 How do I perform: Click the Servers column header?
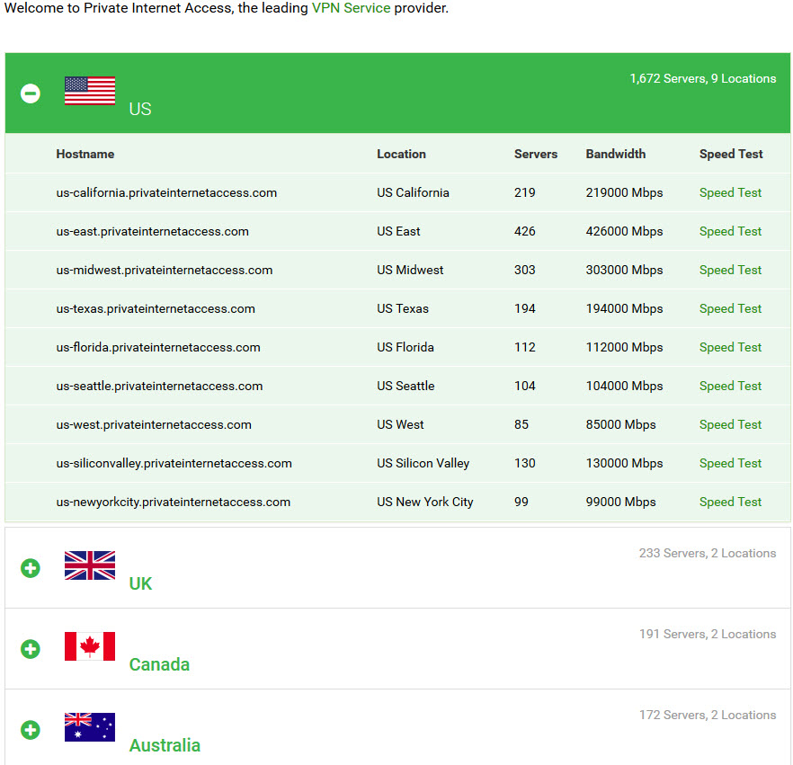536,155
